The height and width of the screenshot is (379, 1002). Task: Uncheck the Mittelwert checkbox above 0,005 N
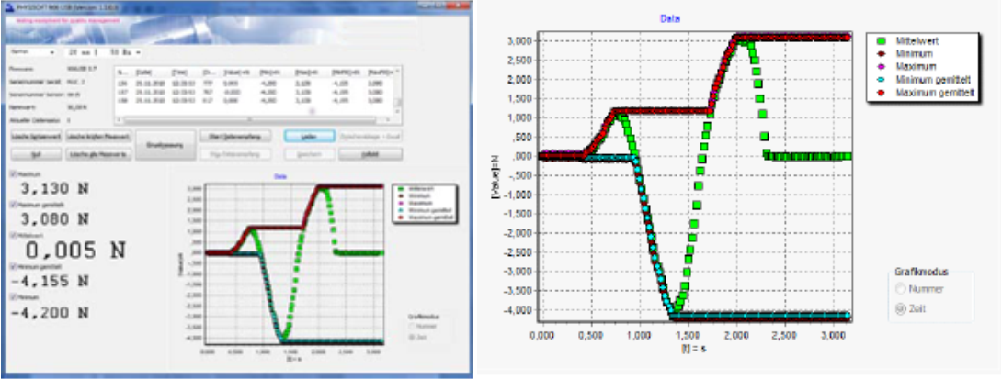pos(11,234)
